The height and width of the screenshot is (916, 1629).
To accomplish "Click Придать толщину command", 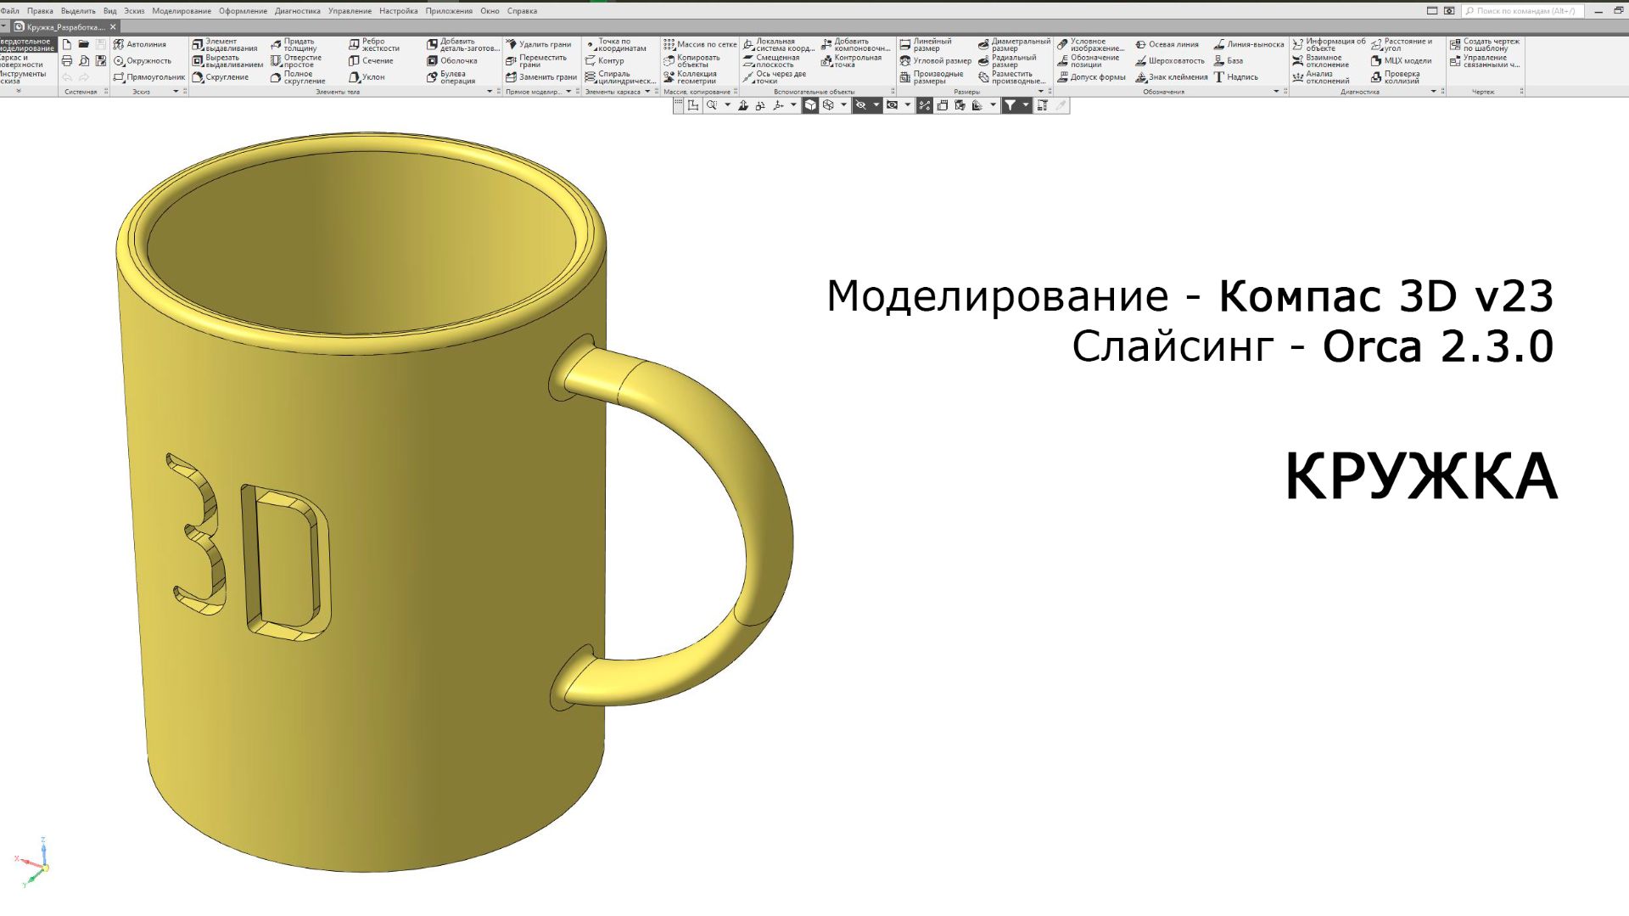I will click(x=294, y=45).
